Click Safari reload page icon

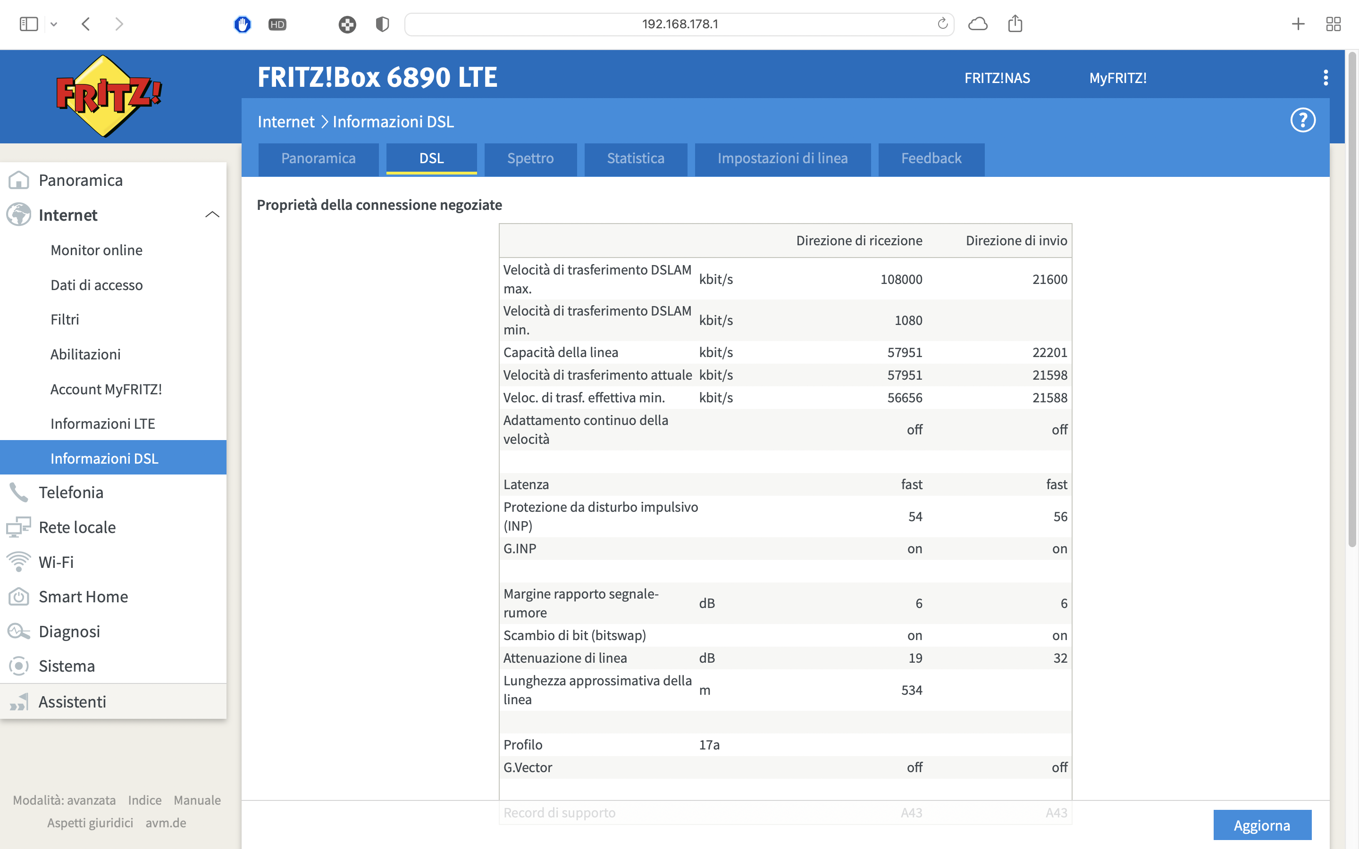942,24
